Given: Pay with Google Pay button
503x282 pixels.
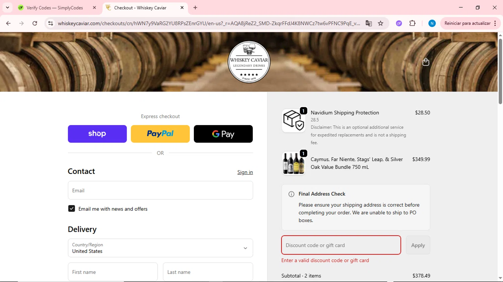Looking at the screenshot, I should (x=223, y=134).
